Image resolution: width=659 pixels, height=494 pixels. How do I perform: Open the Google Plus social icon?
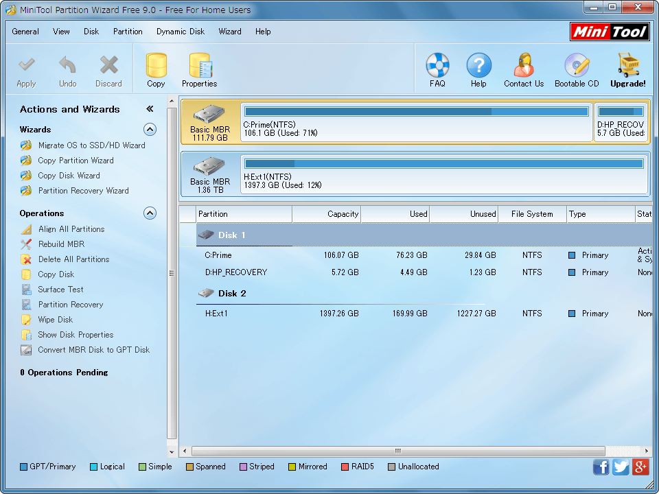tap(640, 467)
